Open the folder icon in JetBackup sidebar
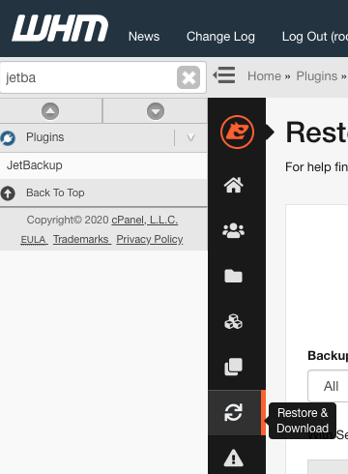348x474 pixels. [x=233, y=276]
